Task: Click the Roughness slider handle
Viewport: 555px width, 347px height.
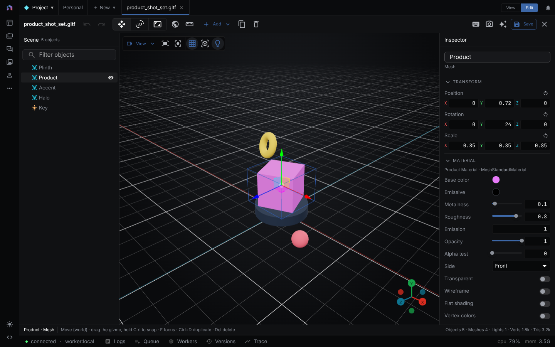Action: point(516,216)
